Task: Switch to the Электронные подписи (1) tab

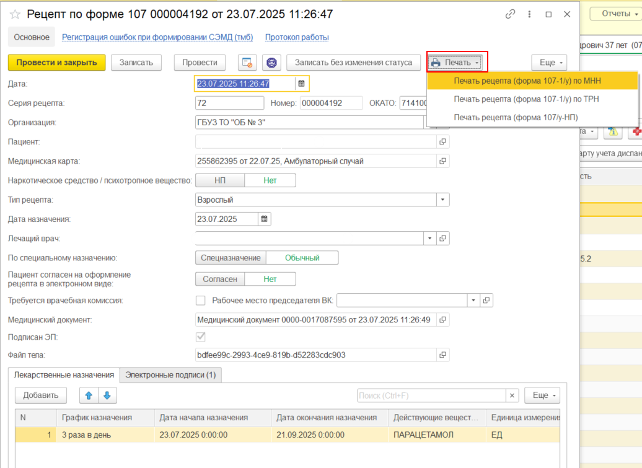Action: 170,375
